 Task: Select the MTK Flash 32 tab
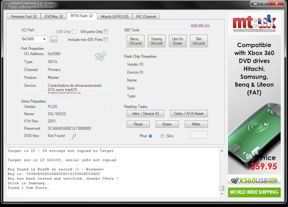[x=82, y=16]
